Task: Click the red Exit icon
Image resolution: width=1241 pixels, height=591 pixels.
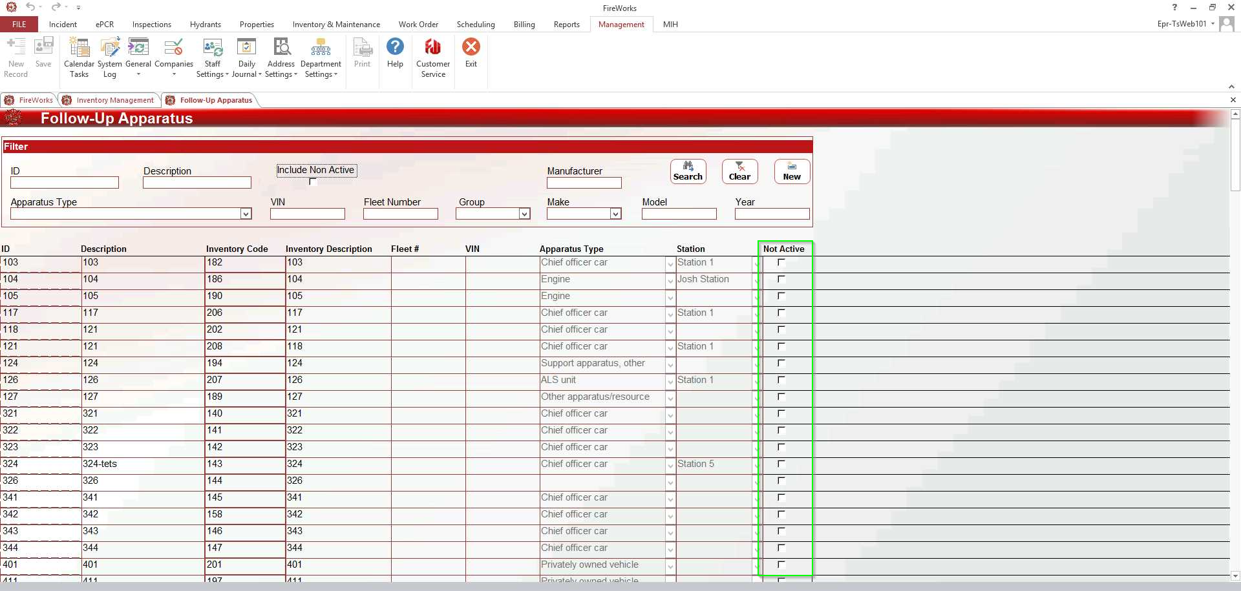Action: point(471,47)
